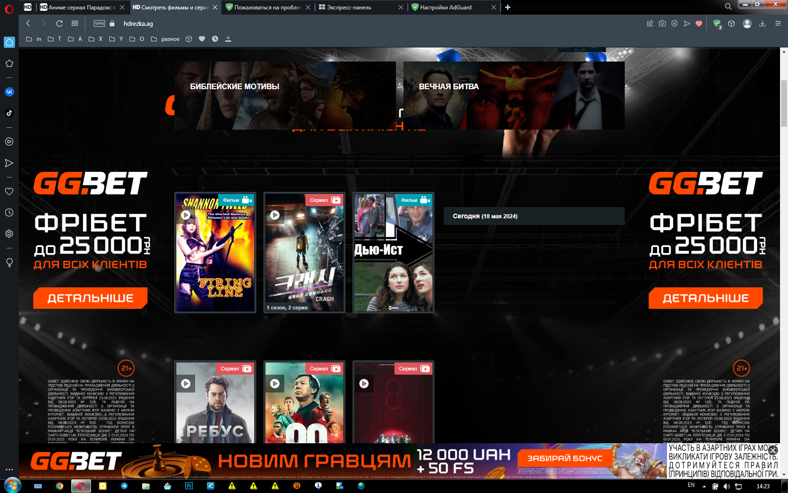Open tab search with the magnifier icon
The image size is (788, 493).
coord(727,8)
